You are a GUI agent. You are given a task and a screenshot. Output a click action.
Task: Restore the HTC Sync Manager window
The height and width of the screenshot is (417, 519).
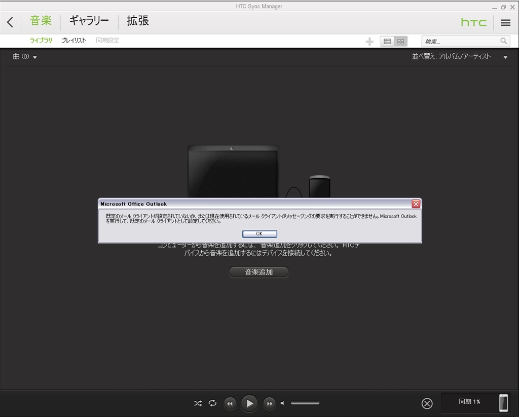[503, 7]
